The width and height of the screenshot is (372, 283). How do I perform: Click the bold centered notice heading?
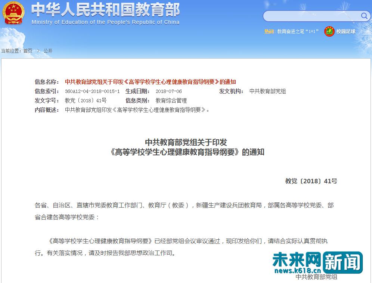[186, 147]
